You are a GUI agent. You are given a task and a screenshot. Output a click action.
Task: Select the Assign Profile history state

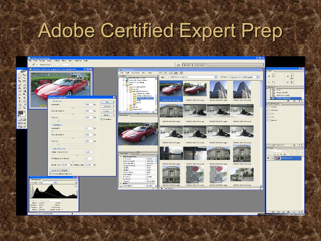coord(282,93)
